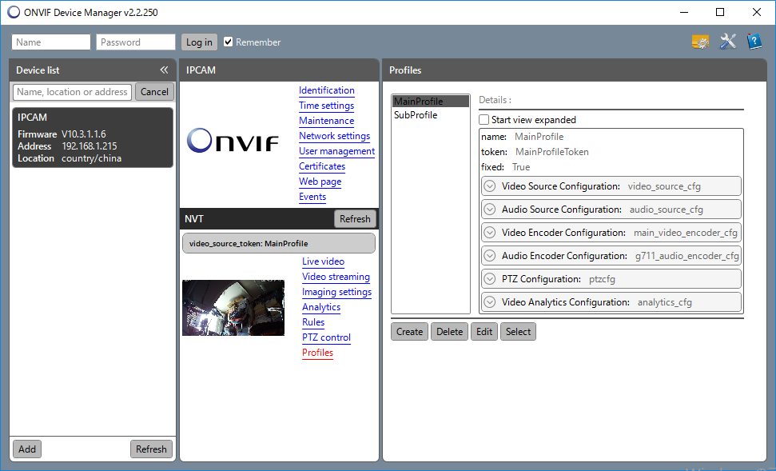The image size is (776, 471).
Task: Enable Start view expanded checkbox
Action: point(484,120)
